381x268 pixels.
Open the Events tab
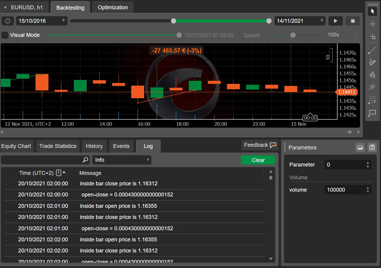[121, 146]
